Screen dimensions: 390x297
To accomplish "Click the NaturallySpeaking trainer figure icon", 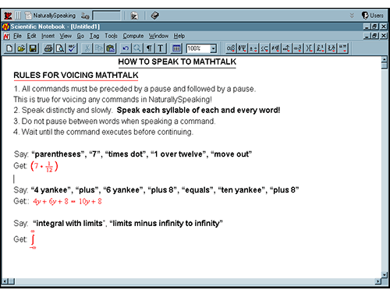I will pyautogui.click(x=134, y=16).
